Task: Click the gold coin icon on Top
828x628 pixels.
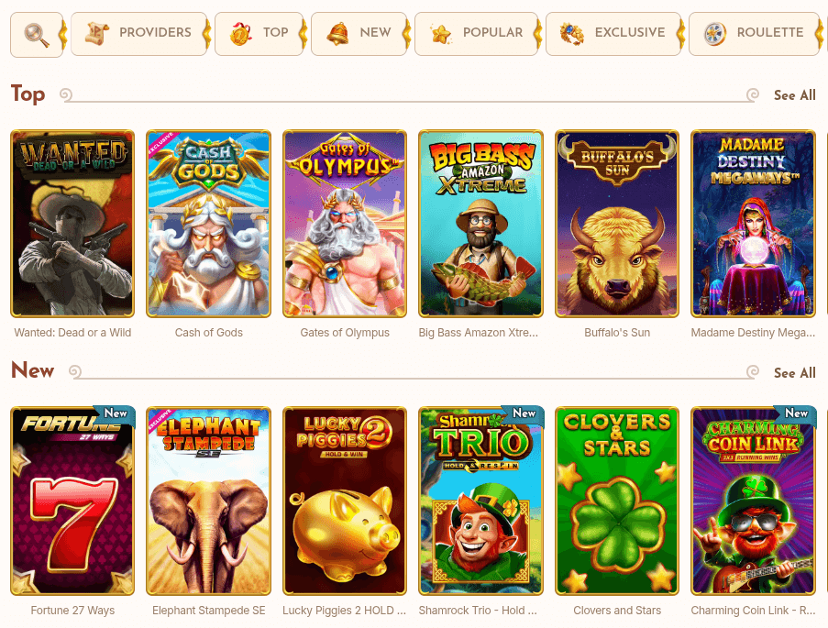Action: (241, 33)
